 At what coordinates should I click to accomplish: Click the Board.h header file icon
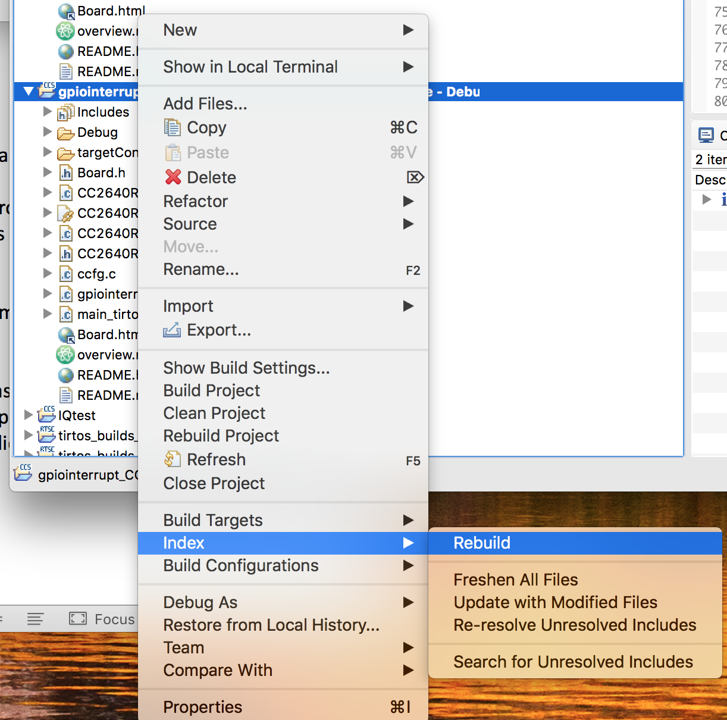pyautogui.click(x=65, y=173)
